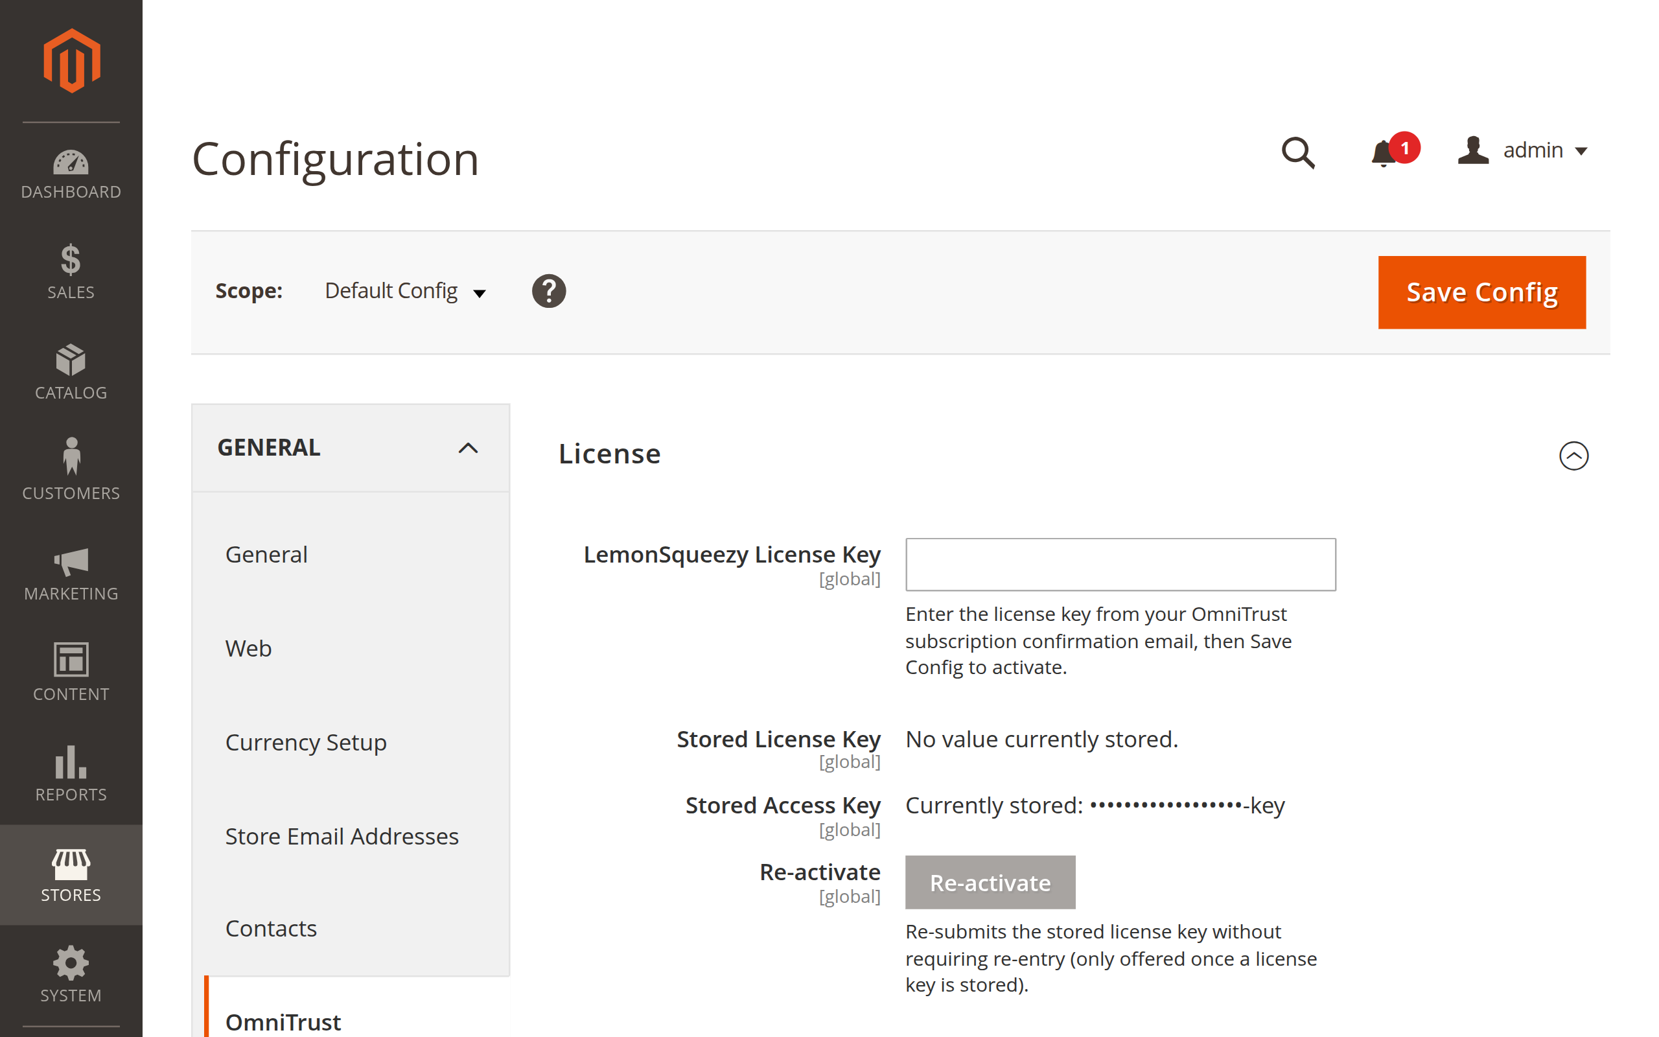This screenshot has height=1037, width=1659.
Task: Click the Stored License Key label
Action: [x=778, y=740]
